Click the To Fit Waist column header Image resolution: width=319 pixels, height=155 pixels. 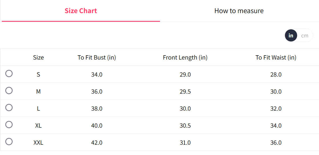(276, 57)
